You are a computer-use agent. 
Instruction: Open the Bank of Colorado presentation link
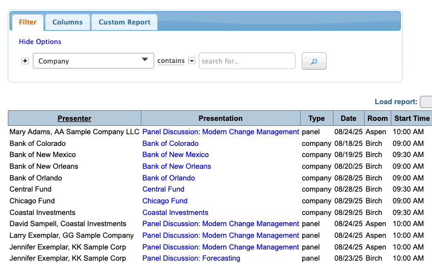point(170,143)
